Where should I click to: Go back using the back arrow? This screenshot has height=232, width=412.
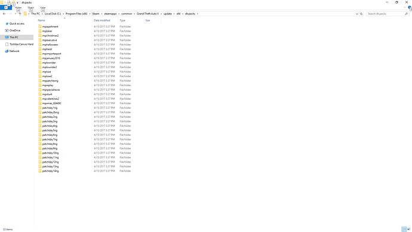(x=4, y=14)
